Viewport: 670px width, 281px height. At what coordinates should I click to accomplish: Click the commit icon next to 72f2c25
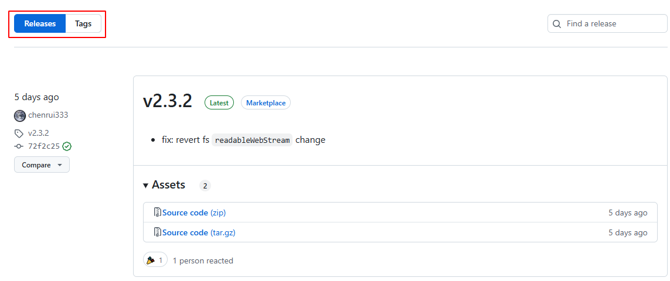(x=19, y=146)
